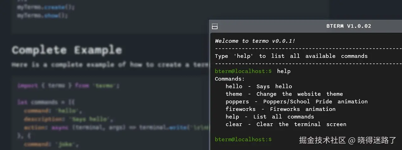Click the BTERM V1.0.02 title bar text
The height and width of the screenshot is (150, 402).
tap(349, 26)
